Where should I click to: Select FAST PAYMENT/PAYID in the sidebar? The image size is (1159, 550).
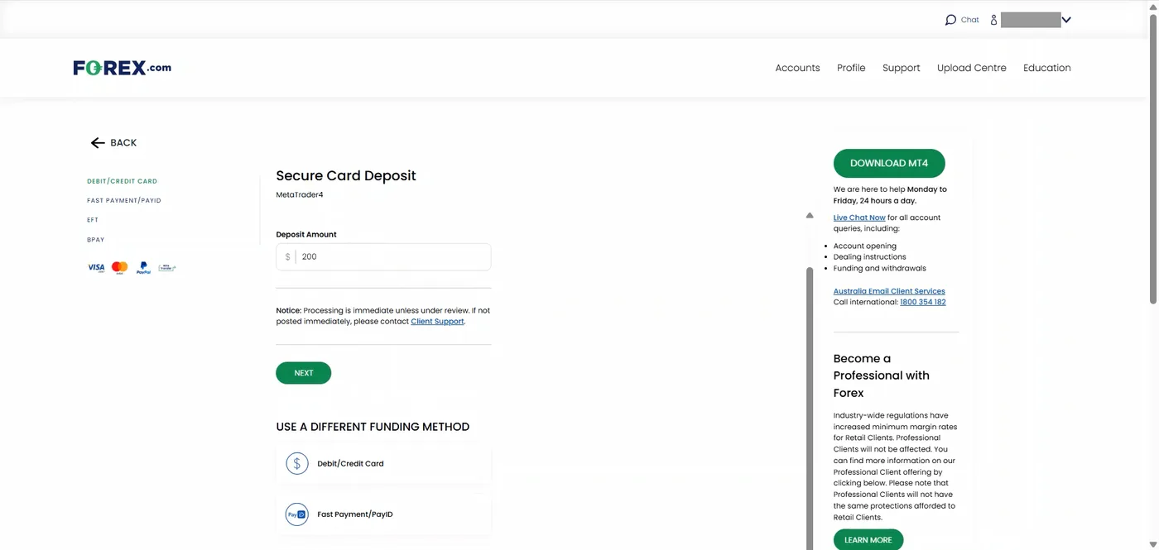click(124, 201)
